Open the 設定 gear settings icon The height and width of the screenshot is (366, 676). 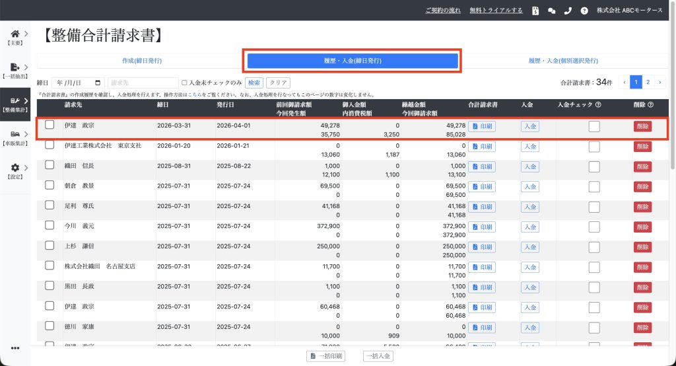click(x=15, y=168)
